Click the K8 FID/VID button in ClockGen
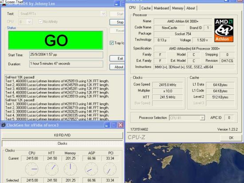The height and width of the screenshot is (183, 244). 62,135
